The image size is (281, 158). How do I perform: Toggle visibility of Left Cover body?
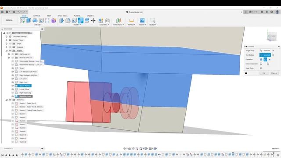click(13, 79)
